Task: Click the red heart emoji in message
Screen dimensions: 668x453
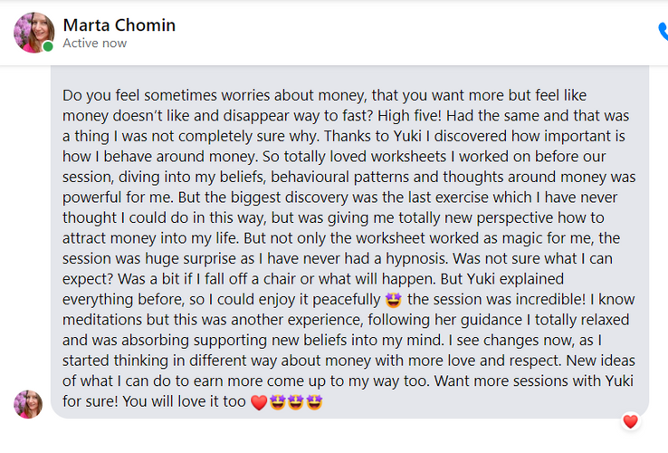Action: point(259,402)
